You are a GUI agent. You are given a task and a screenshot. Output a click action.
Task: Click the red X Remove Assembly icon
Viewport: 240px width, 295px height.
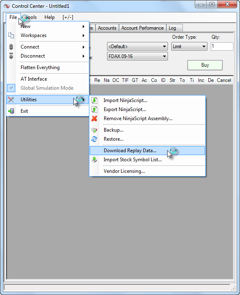[94, 118]
